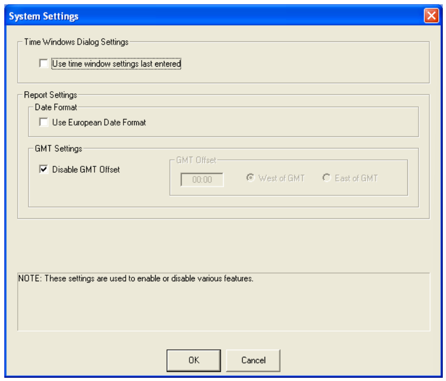Click the 'Use European Date Format' label text
Viewport: 446px width, 381px height.
[99, 122]
